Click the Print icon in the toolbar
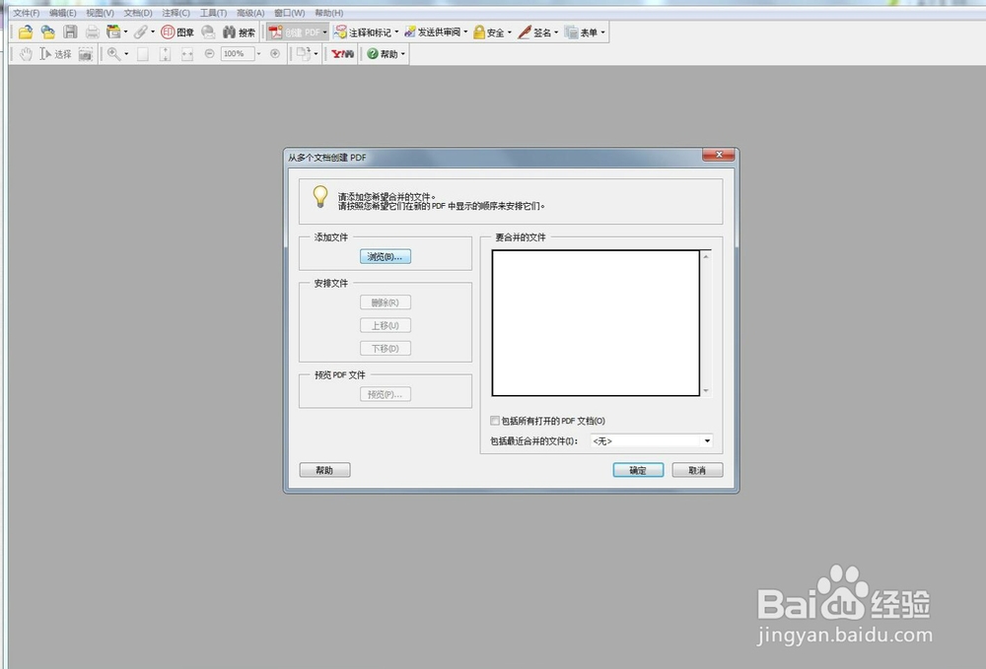Screen dimensions: 986x669 coord(93,33)
